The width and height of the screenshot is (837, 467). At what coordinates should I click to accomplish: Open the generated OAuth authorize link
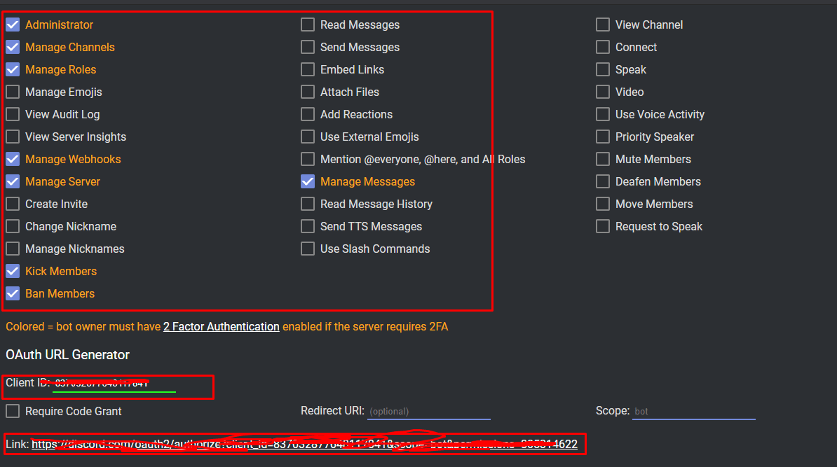click(x=304, y=444)
